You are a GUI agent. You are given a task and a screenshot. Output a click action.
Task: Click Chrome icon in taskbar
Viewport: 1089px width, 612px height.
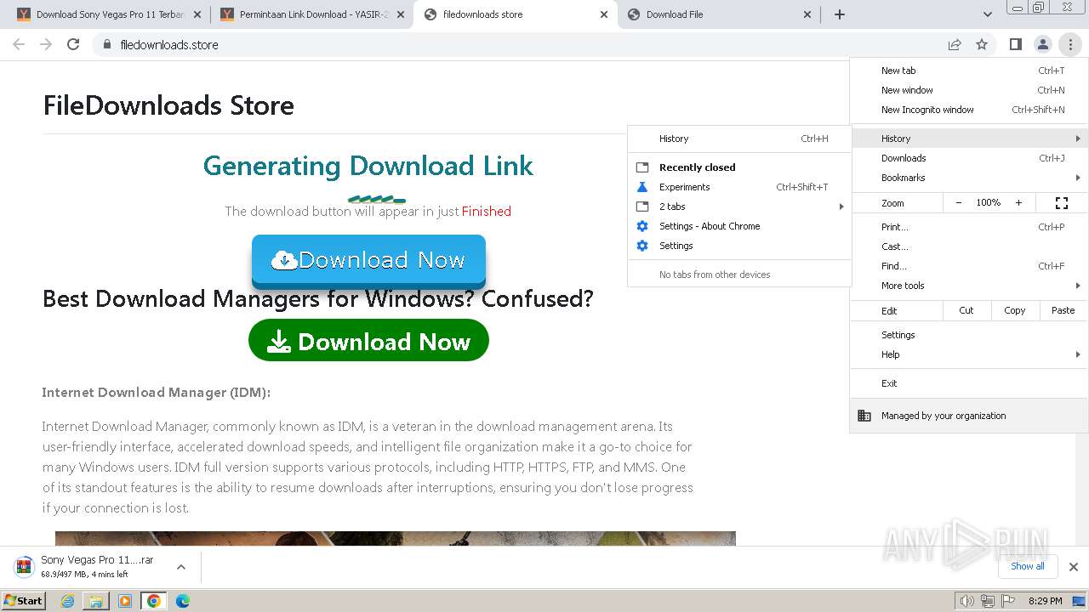point(154,601)
